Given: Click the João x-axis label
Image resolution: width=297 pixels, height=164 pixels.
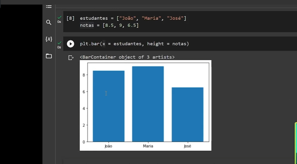Looking at the screenshot, I should [109, 146].
